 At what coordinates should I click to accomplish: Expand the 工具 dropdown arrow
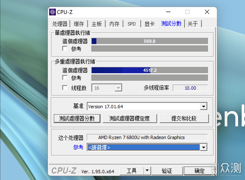pos(147,171)
